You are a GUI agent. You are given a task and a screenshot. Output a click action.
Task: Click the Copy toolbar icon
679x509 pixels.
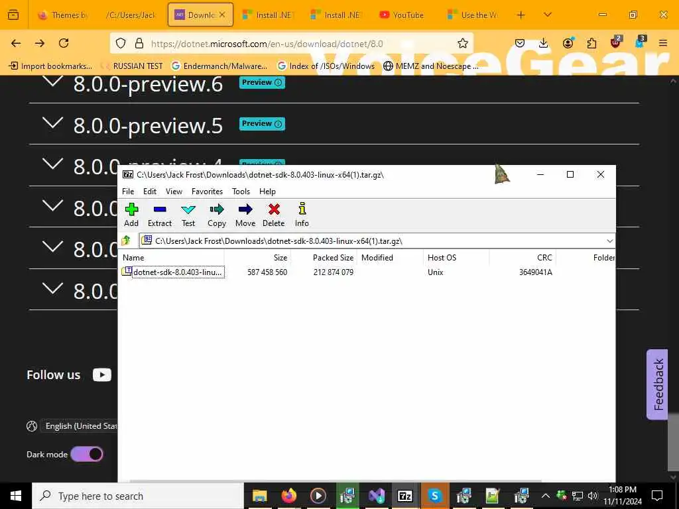click(217, 210)
